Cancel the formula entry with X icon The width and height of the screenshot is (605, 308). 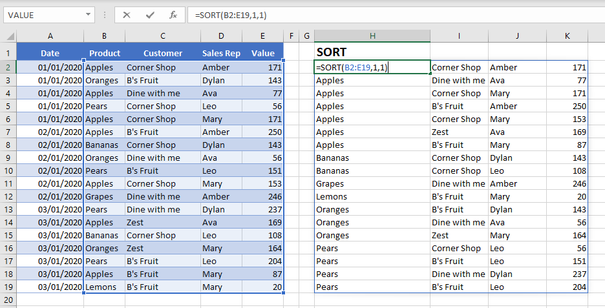(126, 15)
